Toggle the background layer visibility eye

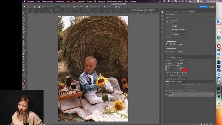(166, 94)
